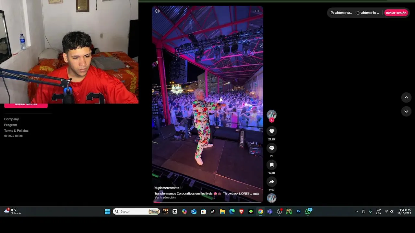The width and height of the screenshot is (415, 233).
Task: Open the weather widget showing 15°C Nublado
Action: (x=13, y=211)
